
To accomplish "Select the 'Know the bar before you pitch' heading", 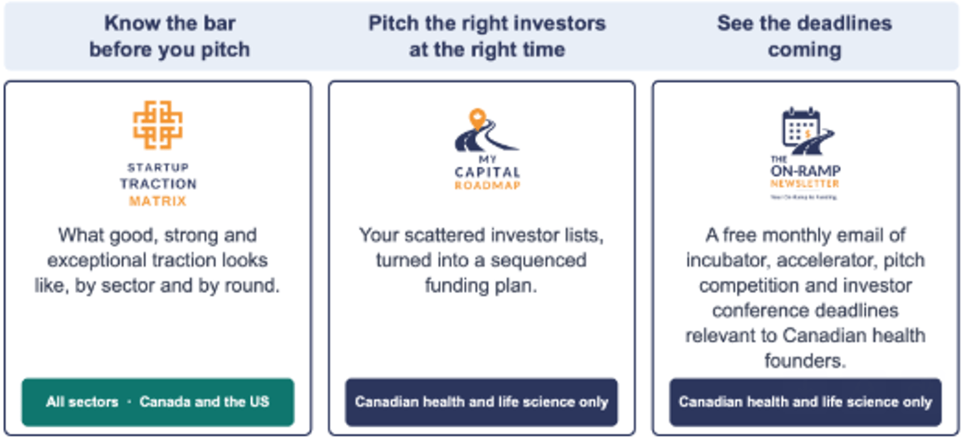I will coord(170,36).
